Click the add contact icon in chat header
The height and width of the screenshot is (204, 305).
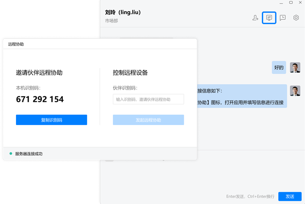pos(255,18)
